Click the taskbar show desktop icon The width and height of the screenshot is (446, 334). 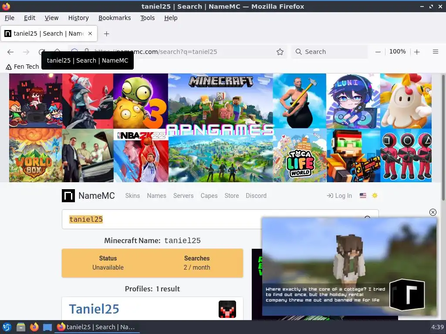pos(47,327)
